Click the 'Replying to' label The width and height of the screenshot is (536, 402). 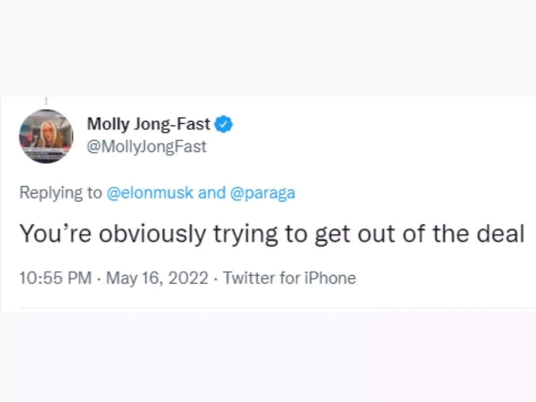pyautogui.click(x=61, y=193)
